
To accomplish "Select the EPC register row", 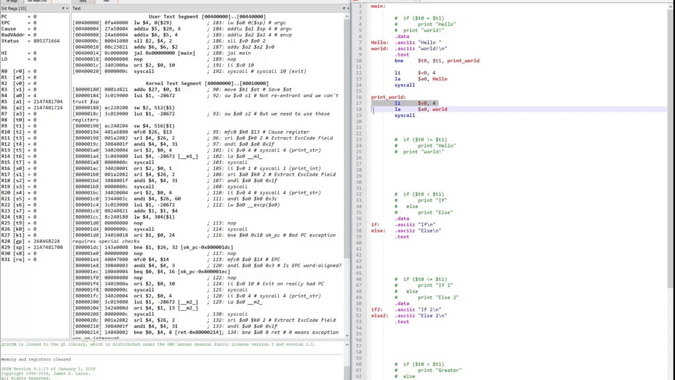I will tap(19, 23).
